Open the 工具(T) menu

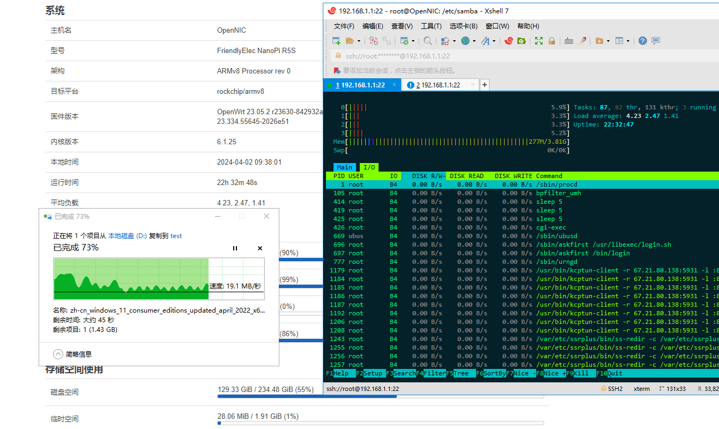coord(431,26)
